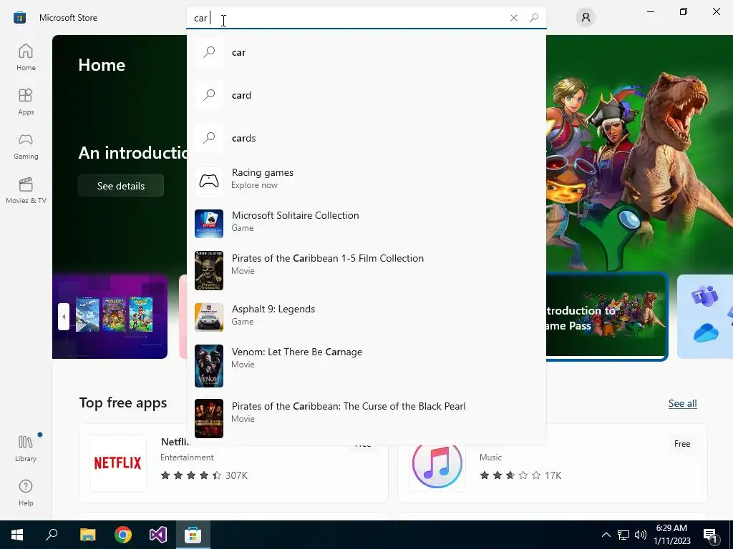Click the Asphalt 9 thumbnail icon

[x=209, y=317]
